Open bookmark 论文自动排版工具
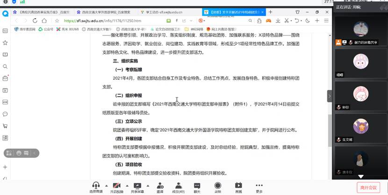 pyautogui.click(x=165, y=29)
